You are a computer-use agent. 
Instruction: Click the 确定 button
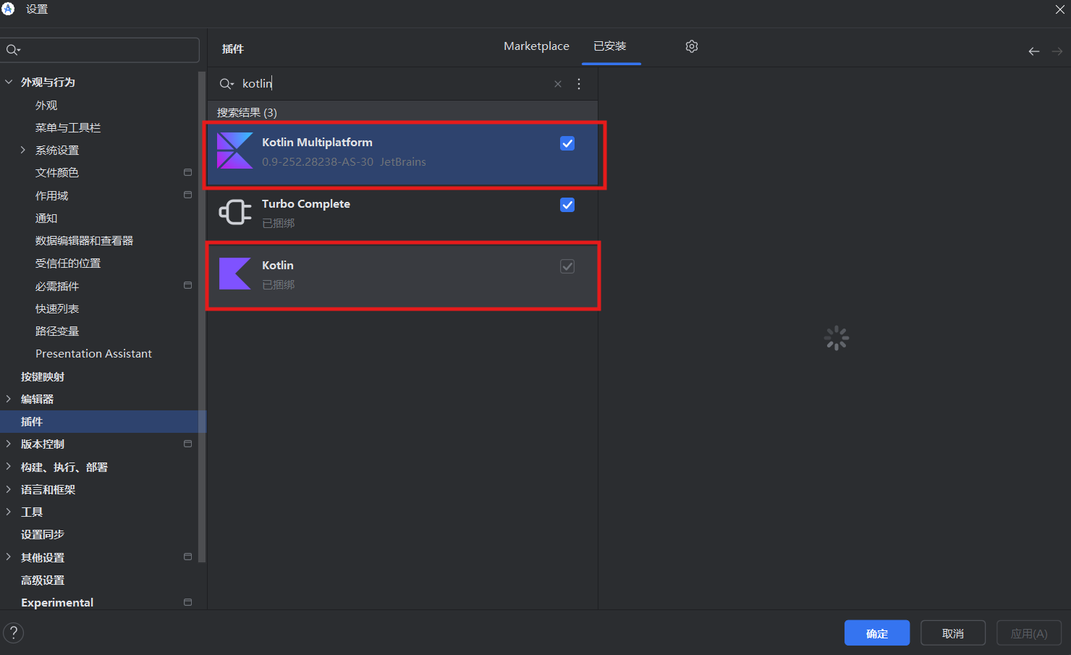[877, 633]
